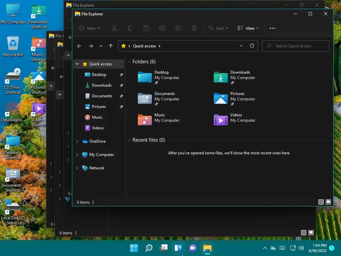341x256 pixels.
Task: Click the volume icon in system tray
Action: click(x=301, y=248)
